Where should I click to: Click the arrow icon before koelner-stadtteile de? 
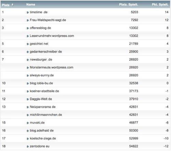tap(28, 91)
